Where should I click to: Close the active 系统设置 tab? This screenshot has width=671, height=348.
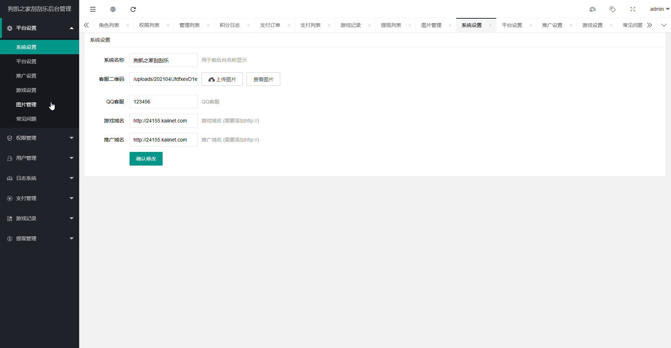(x=490, y=25)
